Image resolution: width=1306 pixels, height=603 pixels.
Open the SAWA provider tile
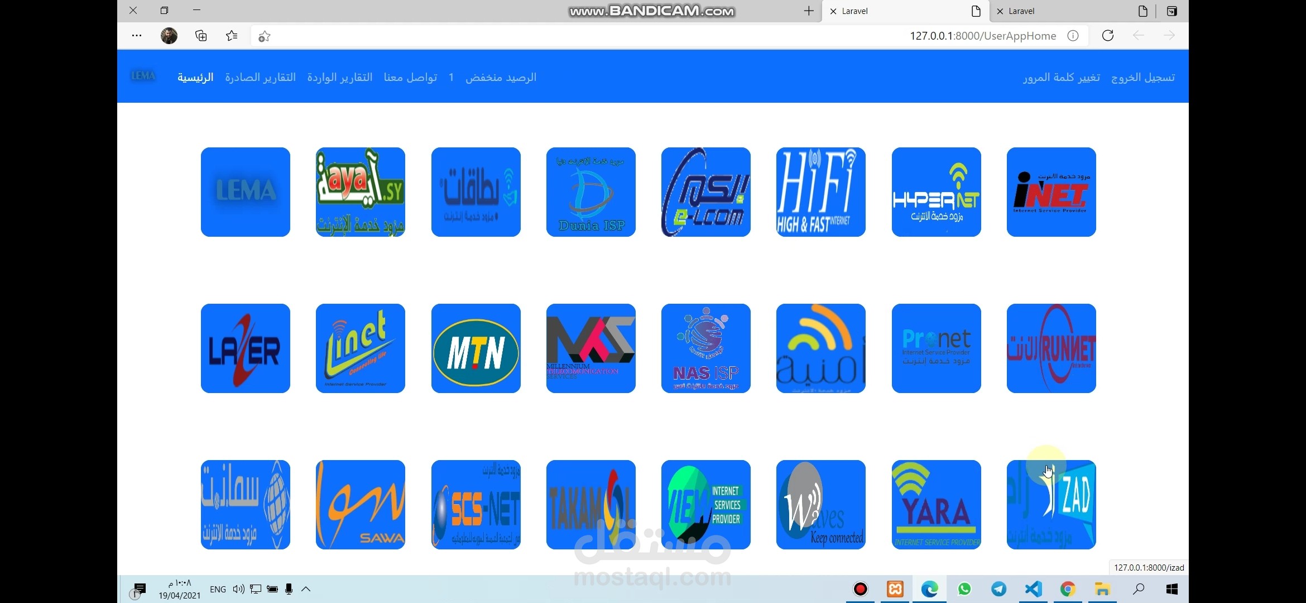(x=360, y=505)
